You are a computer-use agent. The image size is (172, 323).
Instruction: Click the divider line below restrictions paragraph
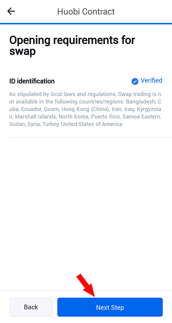coord(90,137)
